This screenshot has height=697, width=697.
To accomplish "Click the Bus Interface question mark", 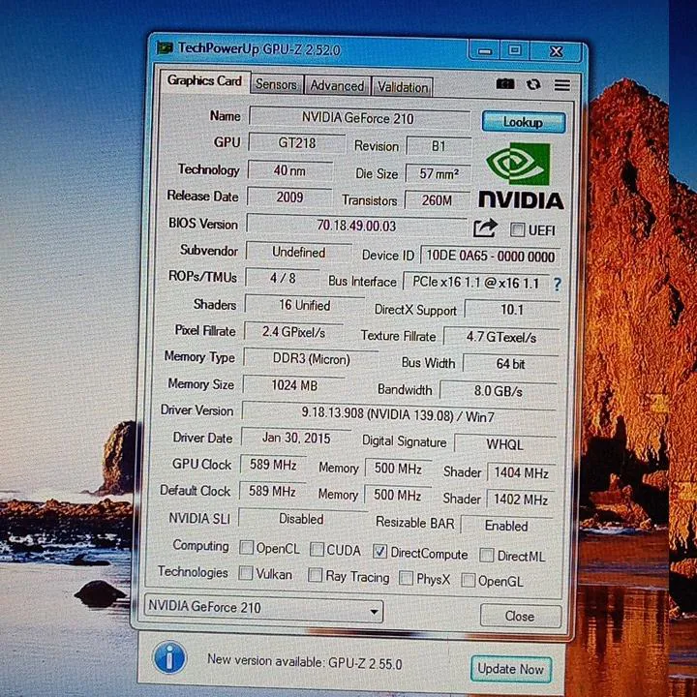I will click(557, 284).
